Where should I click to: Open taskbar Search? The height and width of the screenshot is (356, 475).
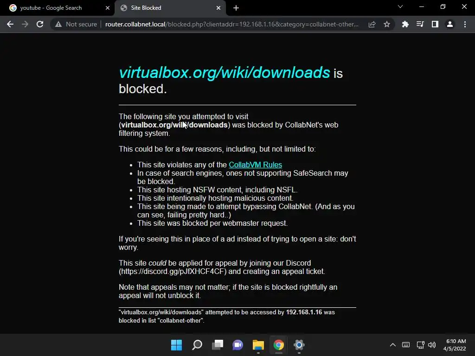coord(197,345)
